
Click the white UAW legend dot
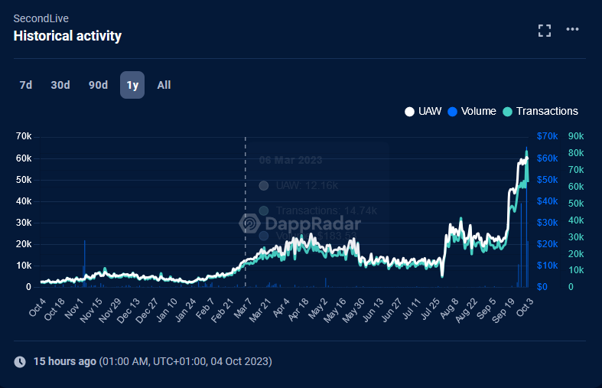click(x=410, y=112)
